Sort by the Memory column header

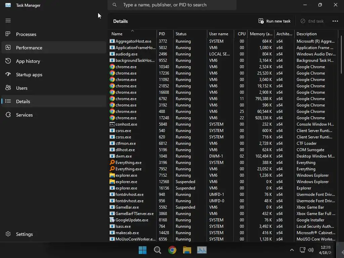pyautogui.click(x=261, y=34)
